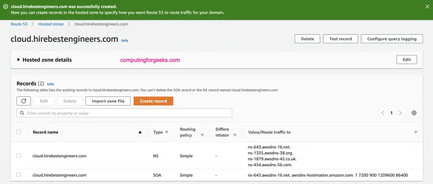The width and height of the screenshot is (433, 184).
Task: Click value ns-1879.awsdns-42.co.uk.
Action: tap(272, 159)
